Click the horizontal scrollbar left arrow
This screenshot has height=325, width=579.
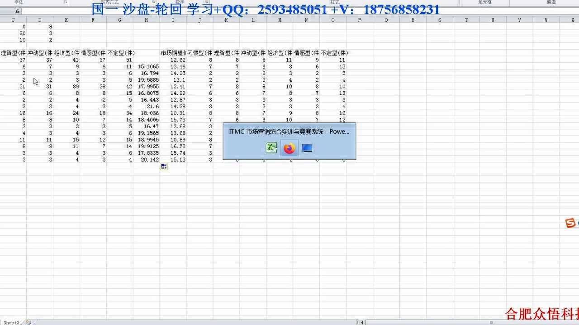[363, 322]
